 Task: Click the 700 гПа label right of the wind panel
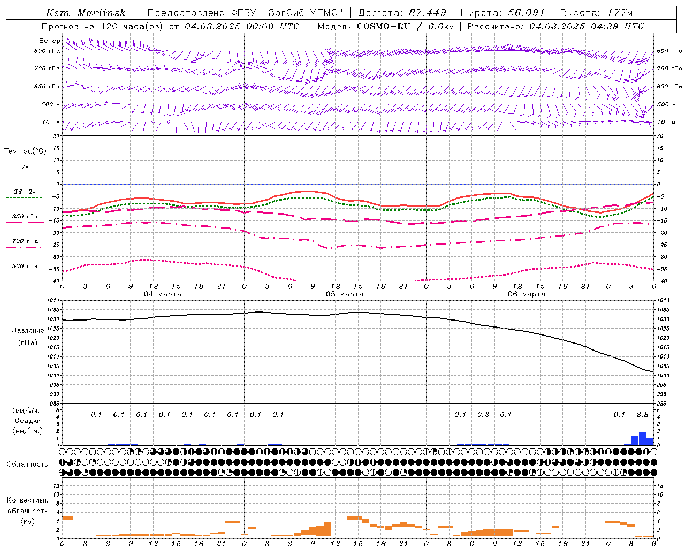pyautogui.click(x=669, y=68)
